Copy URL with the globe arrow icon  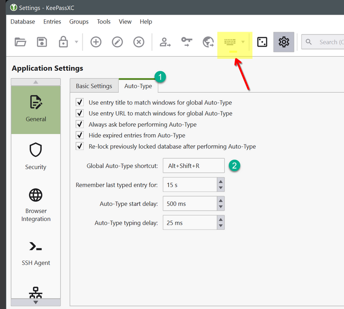(x=208, y=42)
